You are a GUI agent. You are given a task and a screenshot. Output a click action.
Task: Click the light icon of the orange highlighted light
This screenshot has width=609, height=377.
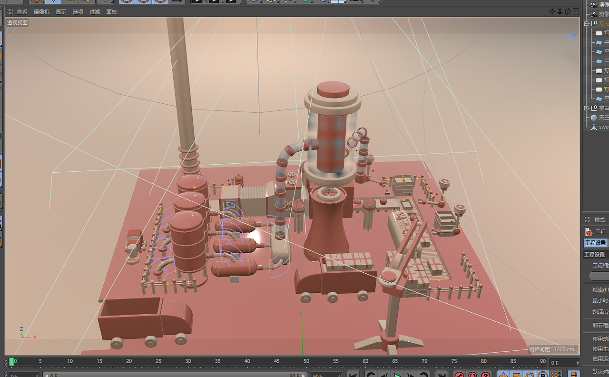pyautogui.click(x=599, y=89)
